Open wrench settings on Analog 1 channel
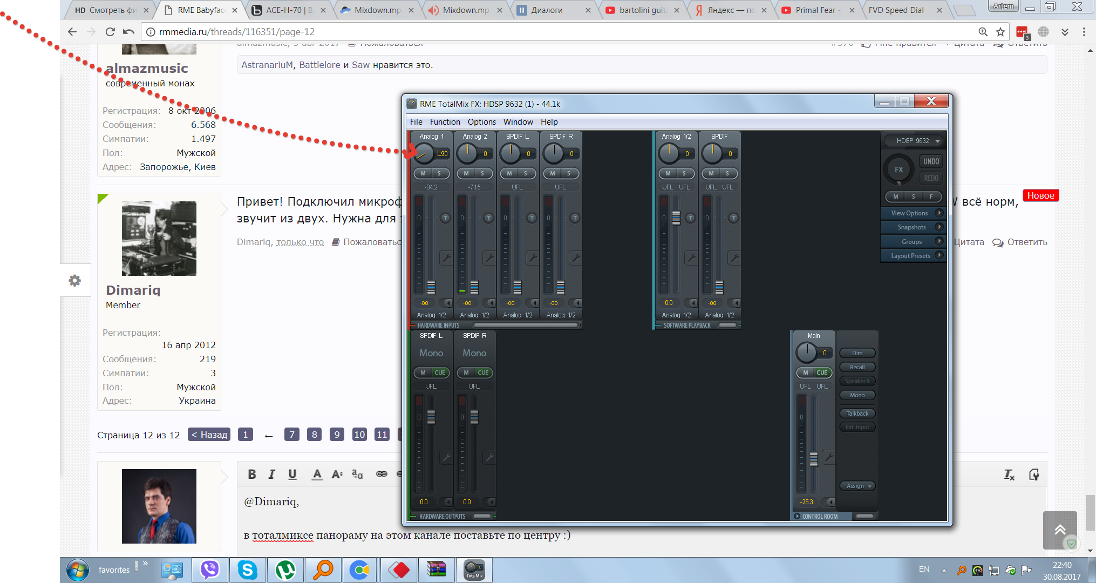Screen dimensions: 1096x583 point(446,258)
